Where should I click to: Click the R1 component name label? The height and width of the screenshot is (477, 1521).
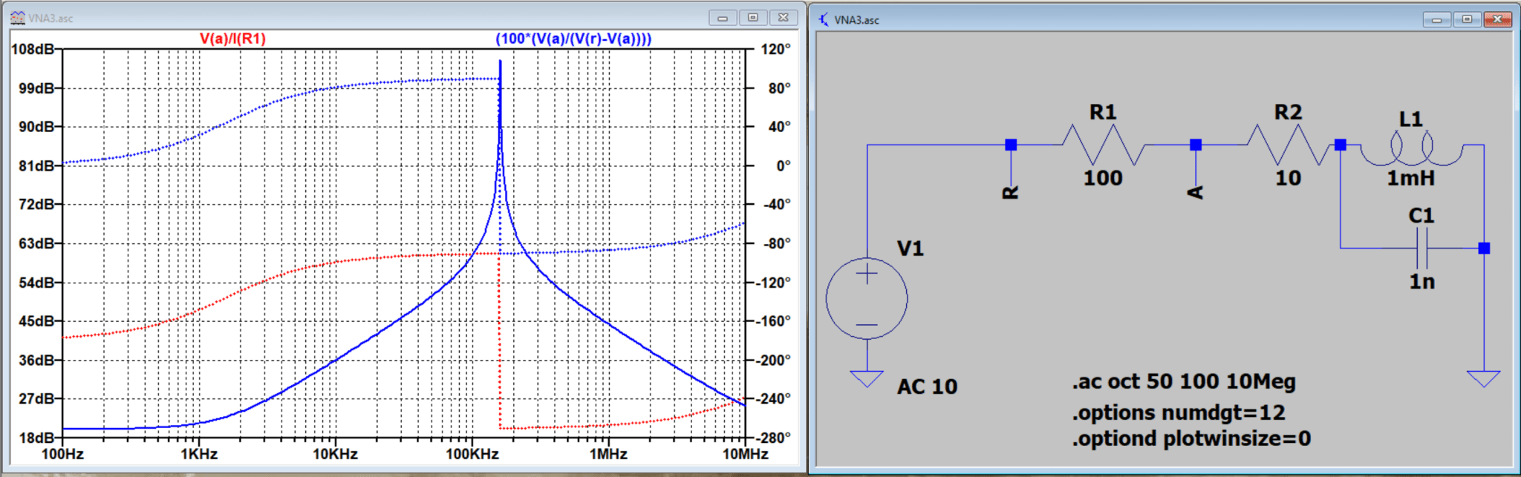pyautogui.click(x=1103, y=112)
